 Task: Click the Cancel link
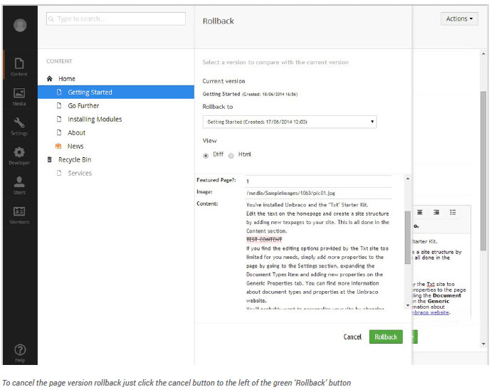[x=352, y=337]
